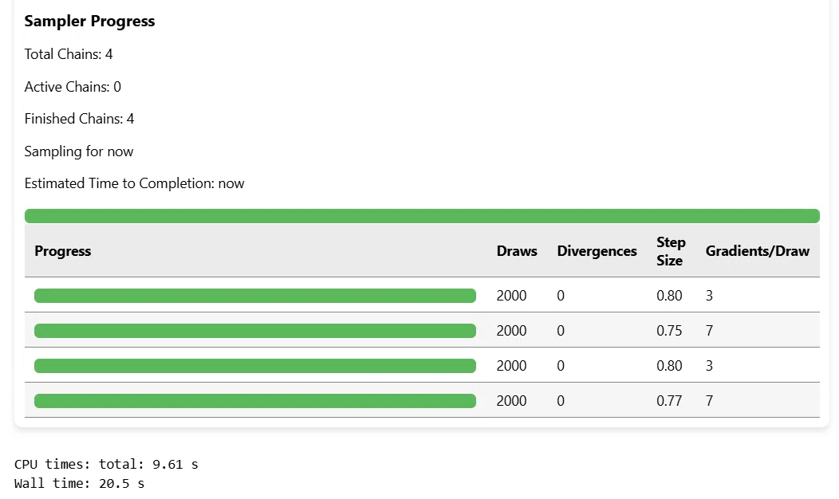Click the Progress column header
The width and height of the screenshot is (839, 499).
pyautogui.click(x=62, y=251)
